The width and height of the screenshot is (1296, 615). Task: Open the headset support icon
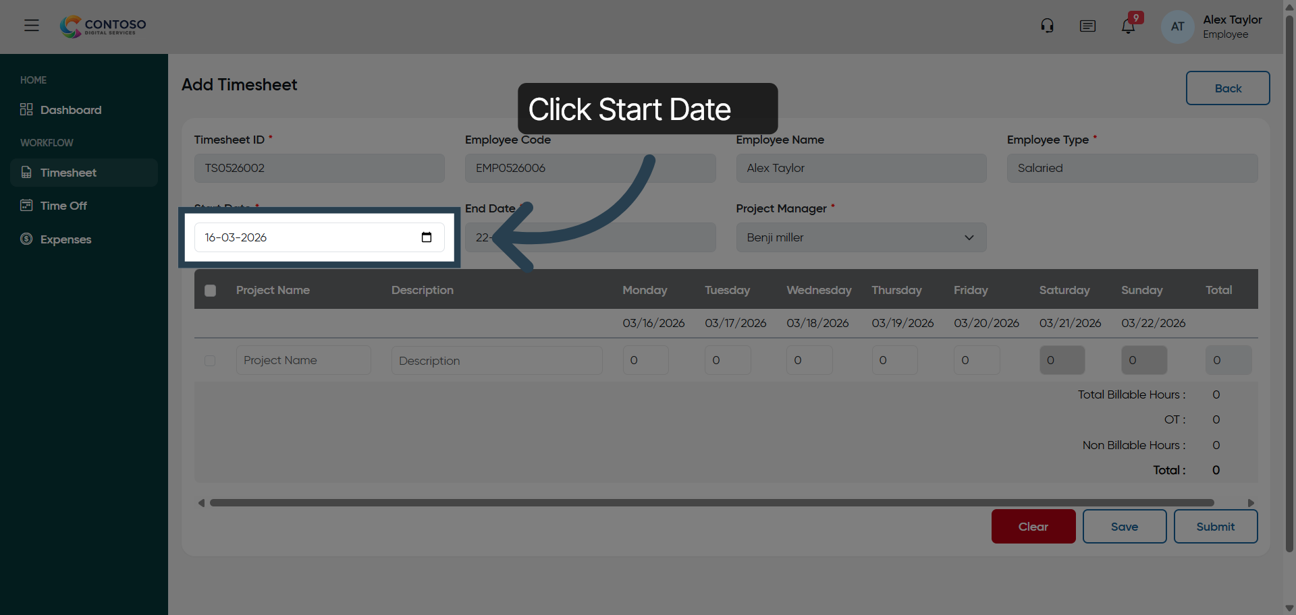point(1046,25)
